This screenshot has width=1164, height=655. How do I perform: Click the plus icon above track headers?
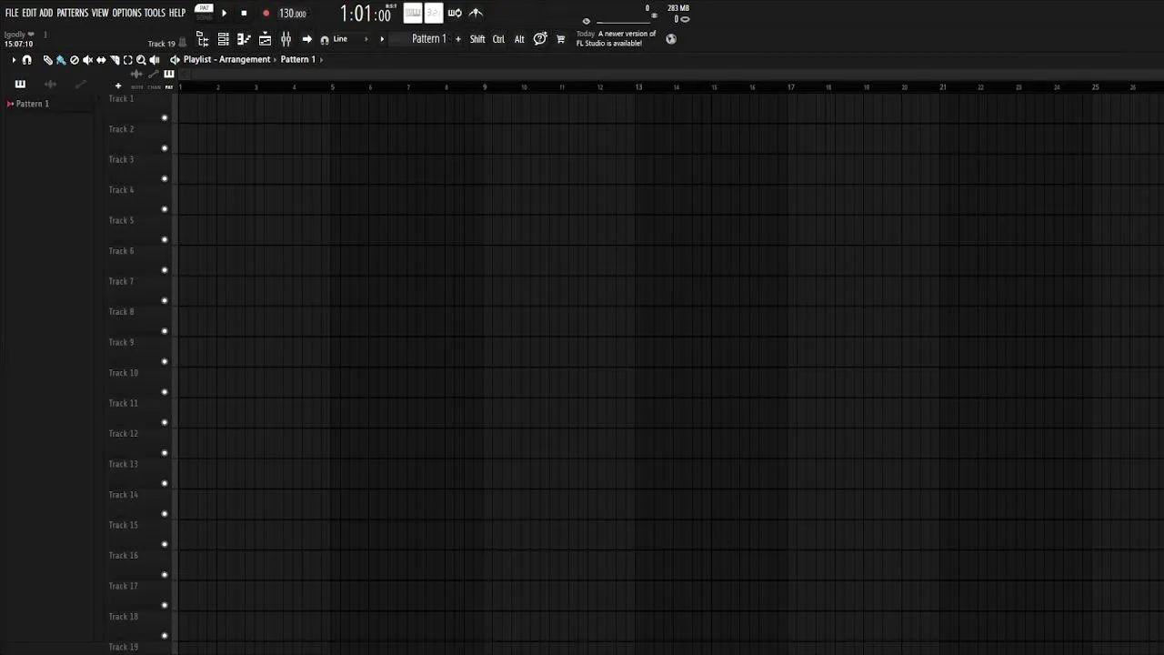point(118,86)
